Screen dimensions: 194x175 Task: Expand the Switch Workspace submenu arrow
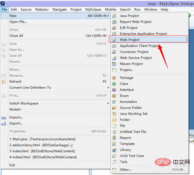(x=108, y=103)
